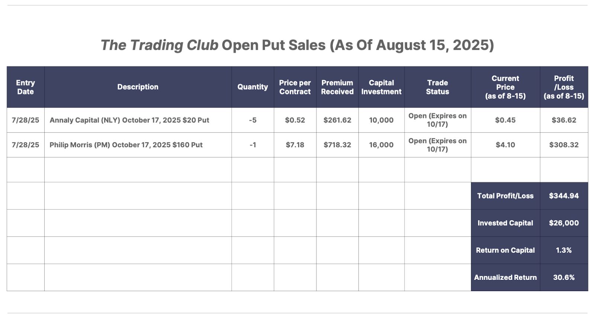
Task: Select the Total Profit/Loss label cell
Action: click(x=505, y=196)
